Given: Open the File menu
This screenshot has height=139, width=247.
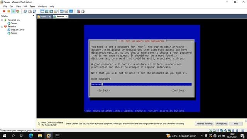Looking at the screenshot, I should 5,7.
